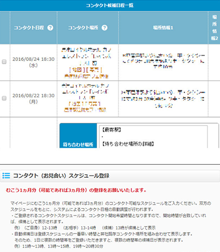Open 写真 link in the 08/22 row
The height and width of the screenshot is (252, 220).
click(x=93, y=103)
